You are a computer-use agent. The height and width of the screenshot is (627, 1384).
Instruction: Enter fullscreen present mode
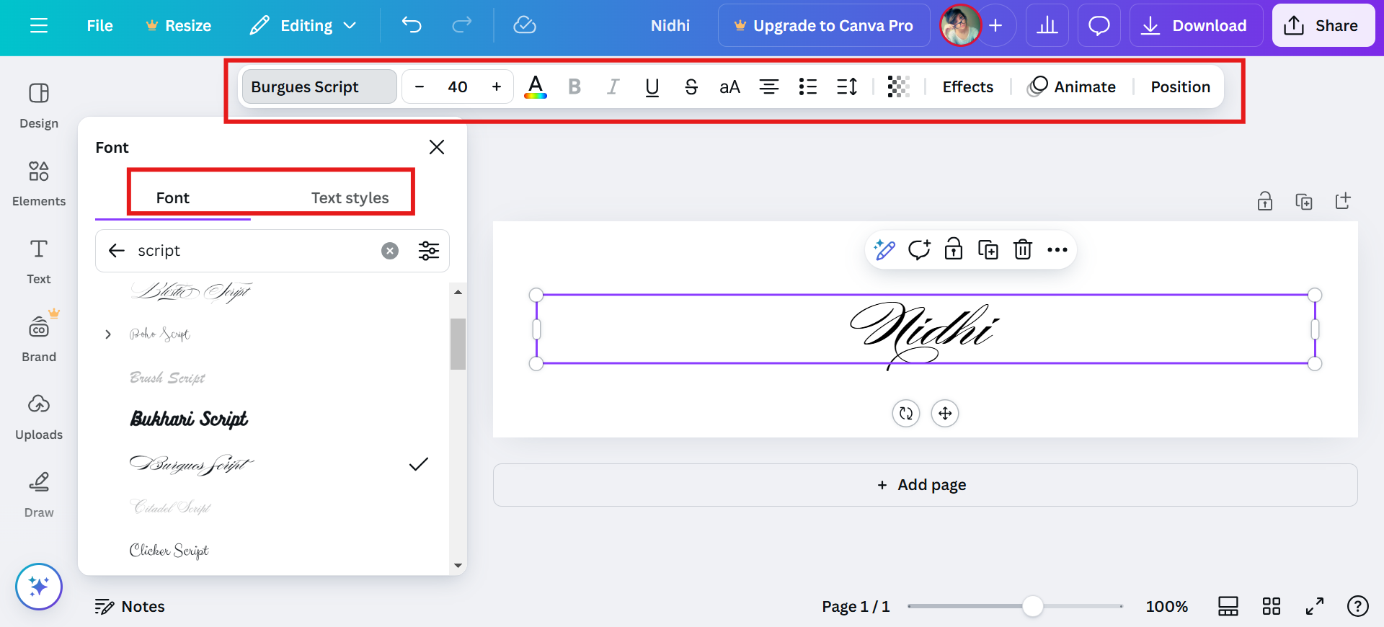click(1315, 607)
